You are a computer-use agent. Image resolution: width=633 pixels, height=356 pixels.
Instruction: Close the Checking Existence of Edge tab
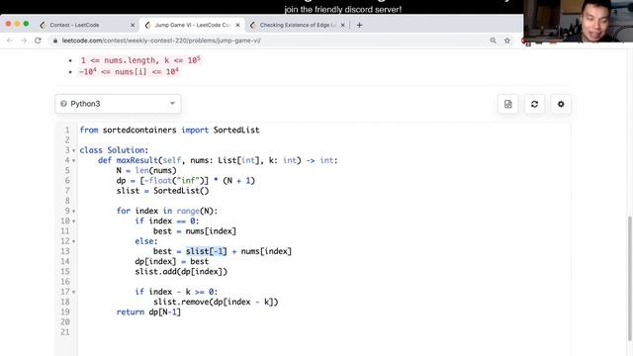pos(343,25)
